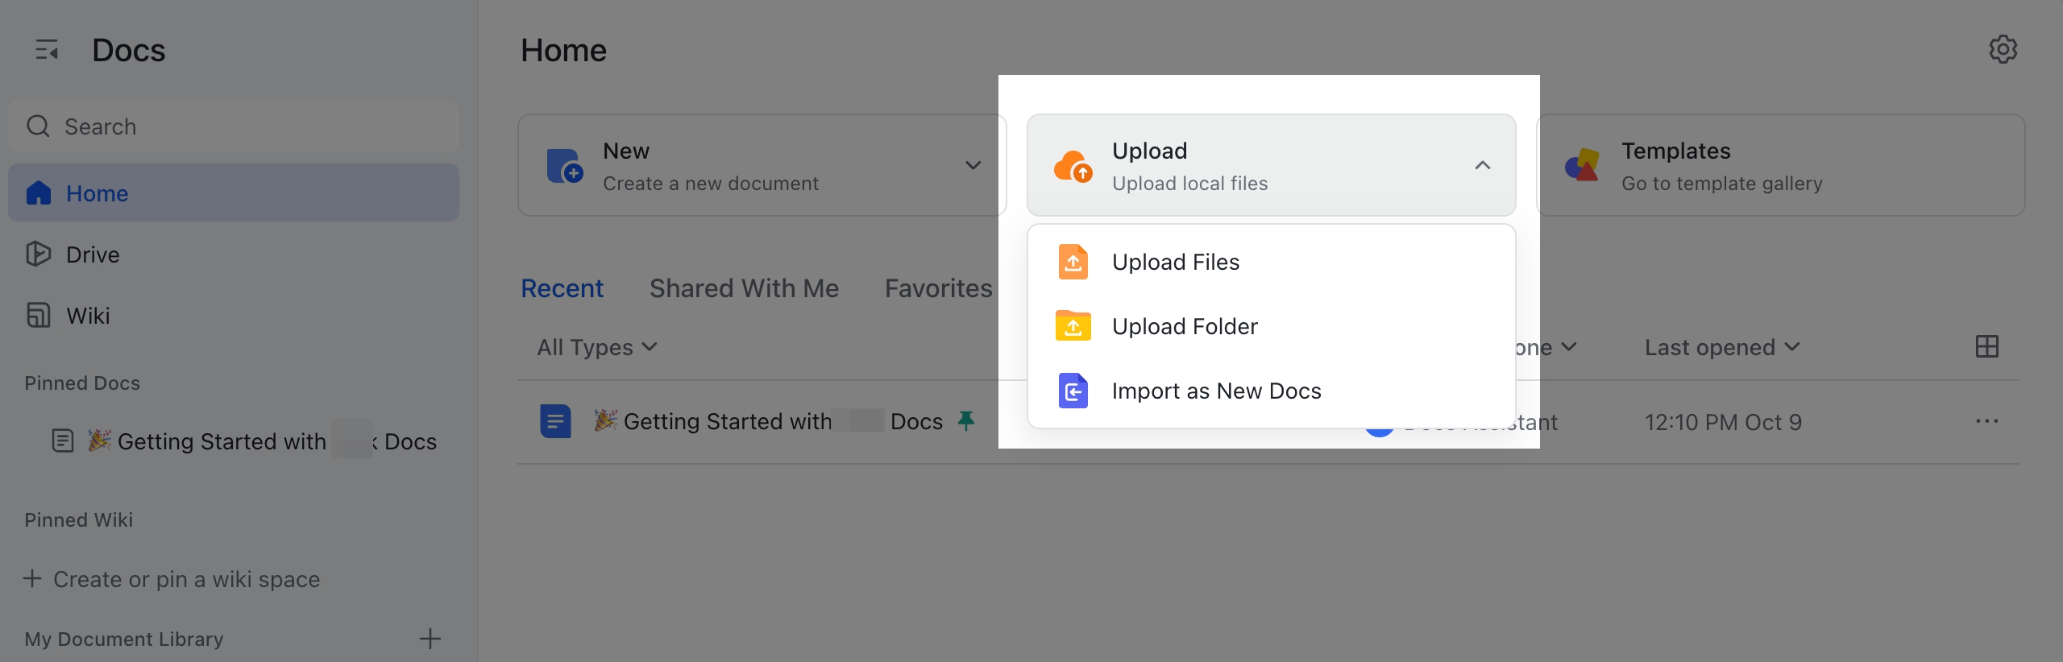The width and height of the screenshot is (2063, 662).
Task: Click the Templates colorful shapes icon
Action: pyautogui.click(x=1582, y=165)
